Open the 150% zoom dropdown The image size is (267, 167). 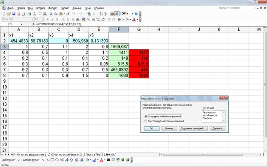point(132,14)
